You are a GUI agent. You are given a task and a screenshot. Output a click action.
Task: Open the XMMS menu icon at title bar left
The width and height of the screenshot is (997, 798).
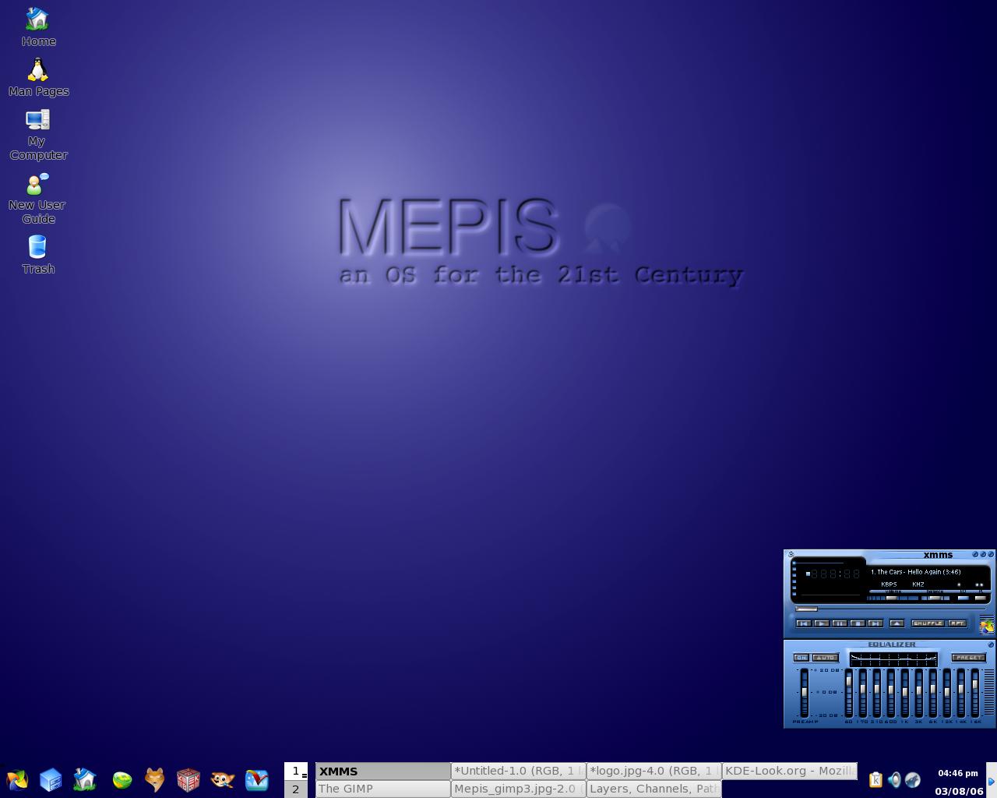pos(791,554)
